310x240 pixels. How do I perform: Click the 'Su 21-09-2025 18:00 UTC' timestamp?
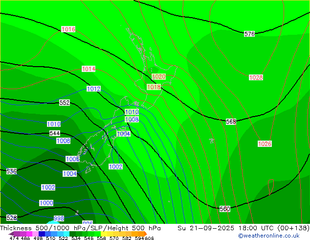pos(226,228)
